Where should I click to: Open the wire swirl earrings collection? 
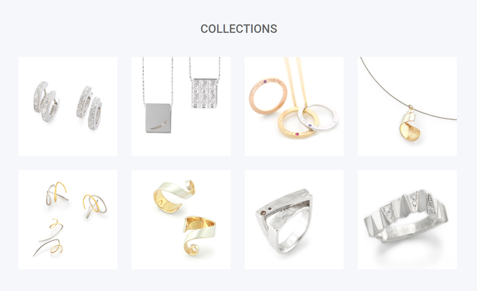[68, 219]
